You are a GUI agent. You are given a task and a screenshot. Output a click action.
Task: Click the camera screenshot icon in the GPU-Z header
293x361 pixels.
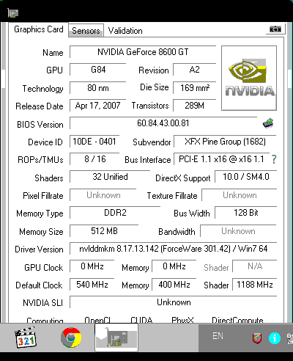pos(275,29)
